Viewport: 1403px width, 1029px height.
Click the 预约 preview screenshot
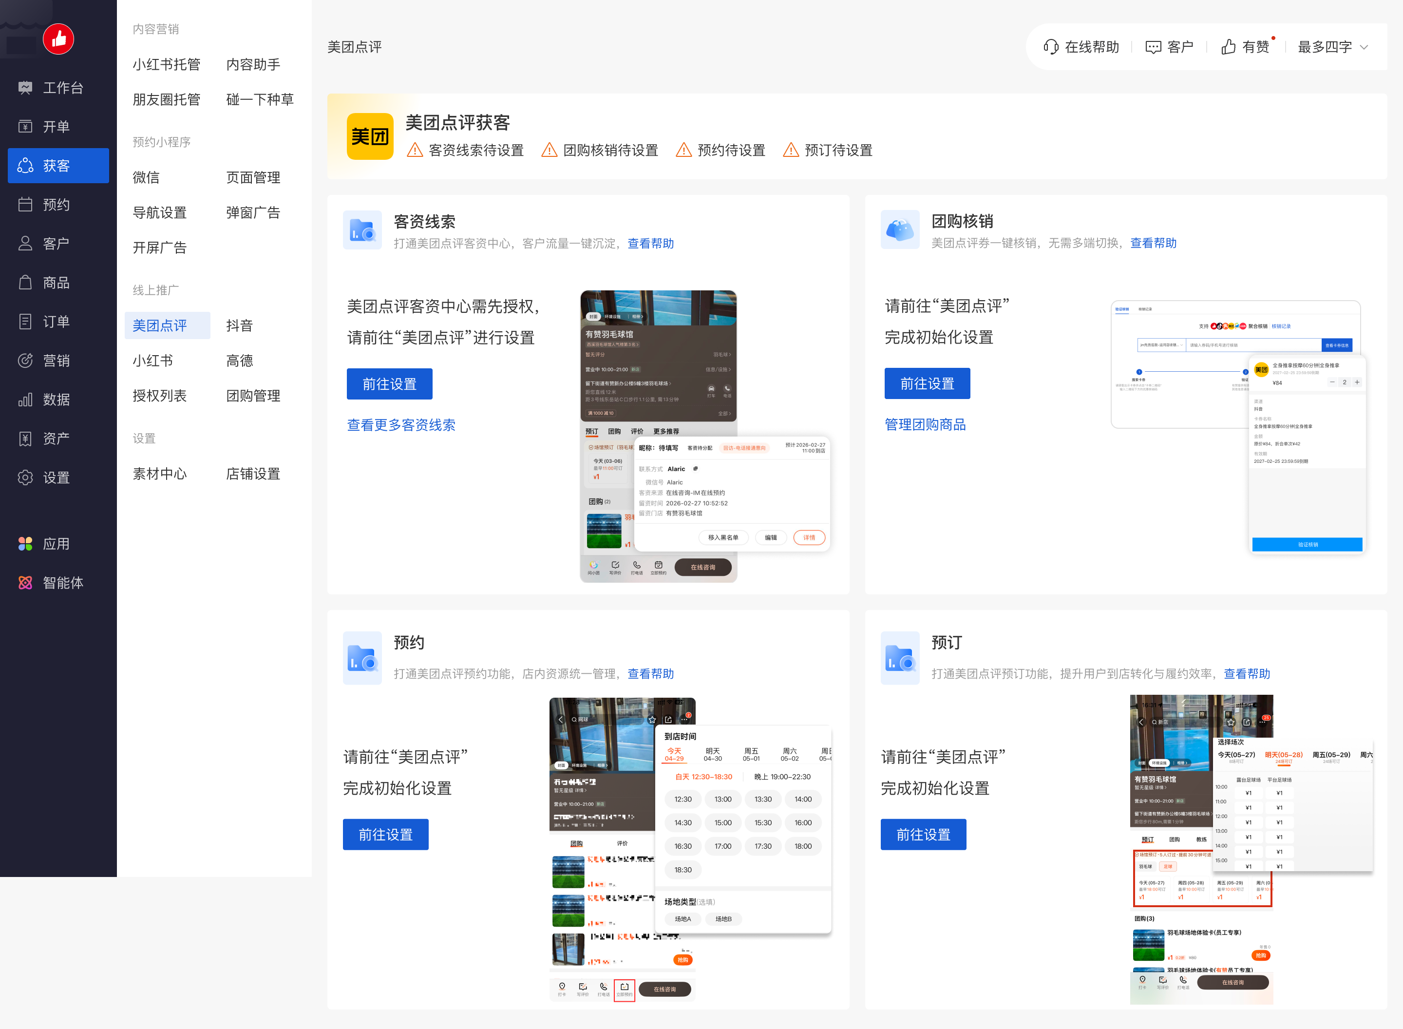pyautogui.click(x=690, y=850)
